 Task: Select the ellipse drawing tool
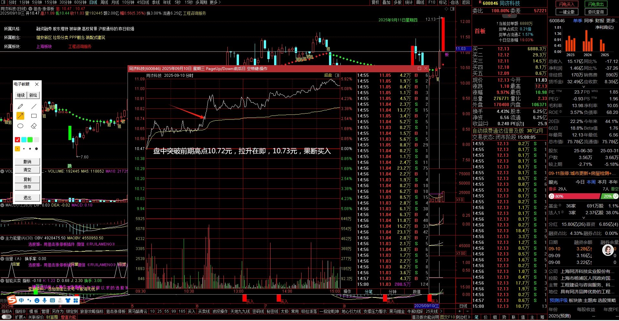(x=20, y=126)
